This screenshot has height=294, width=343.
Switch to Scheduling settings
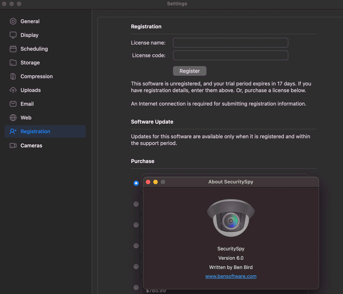tap(34, 49)
